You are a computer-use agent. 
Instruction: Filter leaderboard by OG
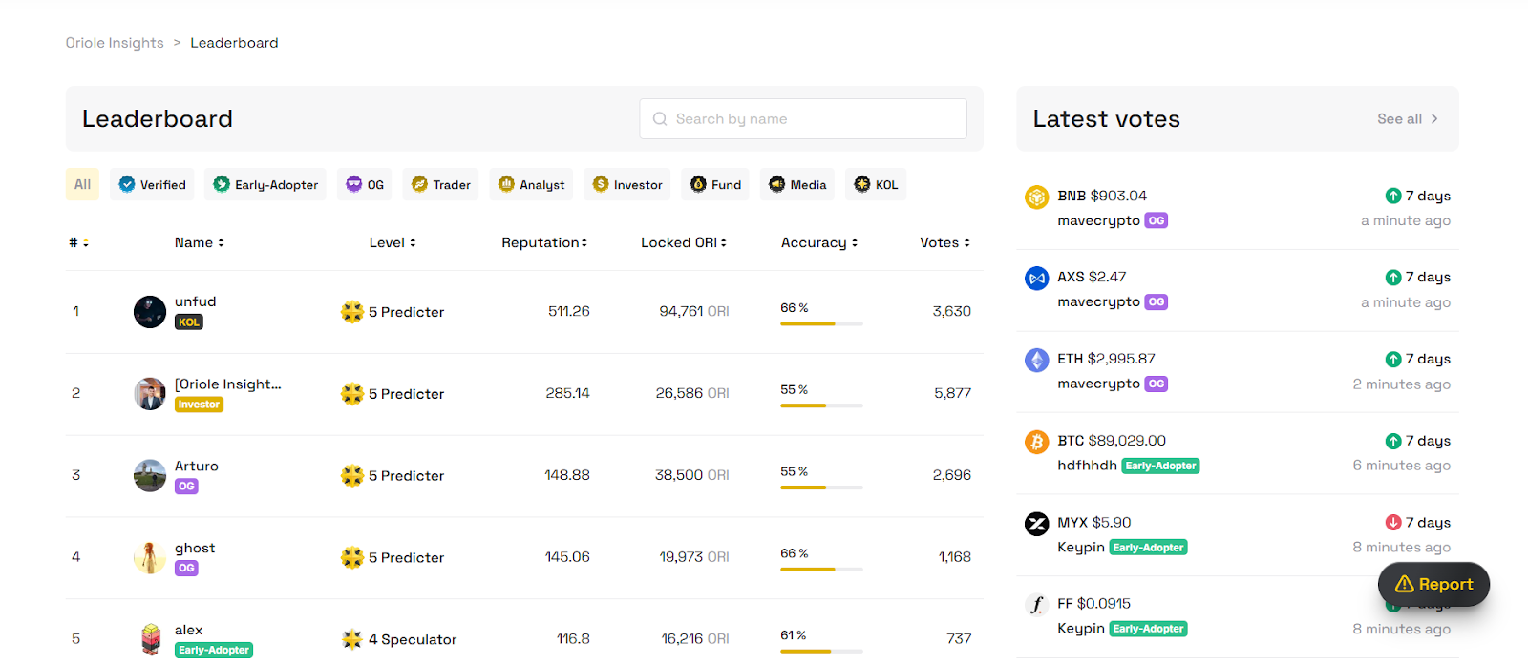(365, 184)
